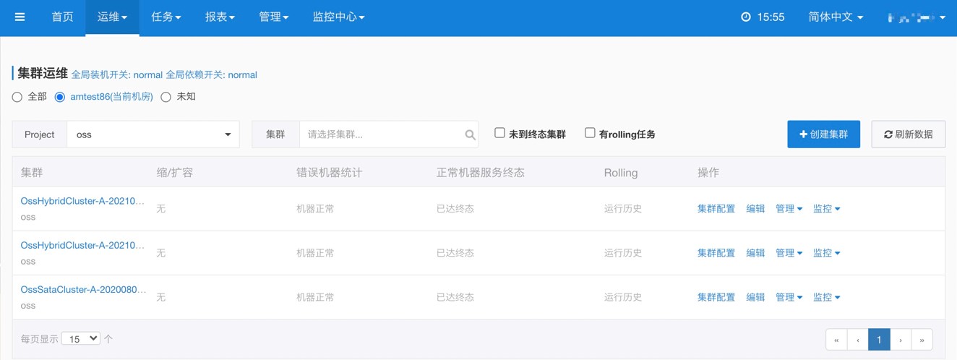This screenshot has width=957, height=360.
Task: Click the 全局装机开关: normal status text
Action: [117, 74]
